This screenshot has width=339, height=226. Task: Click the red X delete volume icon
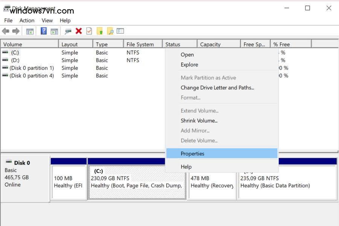point(79,31)
